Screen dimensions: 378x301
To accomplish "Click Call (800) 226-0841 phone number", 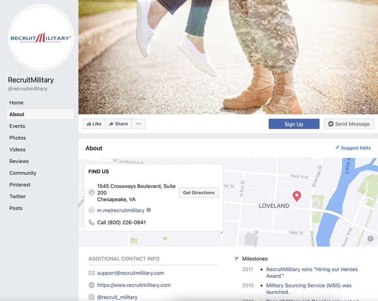I will coord(121,222).
